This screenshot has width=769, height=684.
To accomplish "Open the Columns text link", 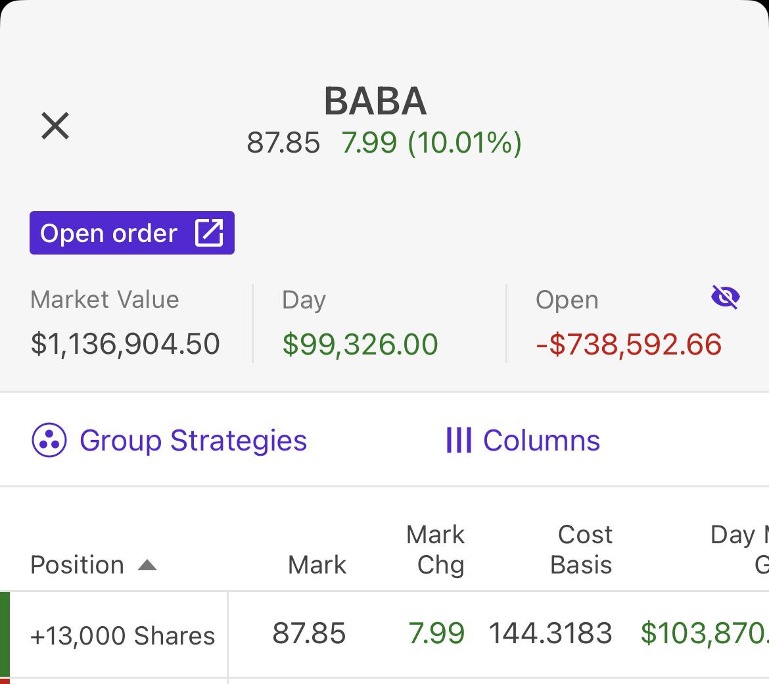I will click(542, 441).
